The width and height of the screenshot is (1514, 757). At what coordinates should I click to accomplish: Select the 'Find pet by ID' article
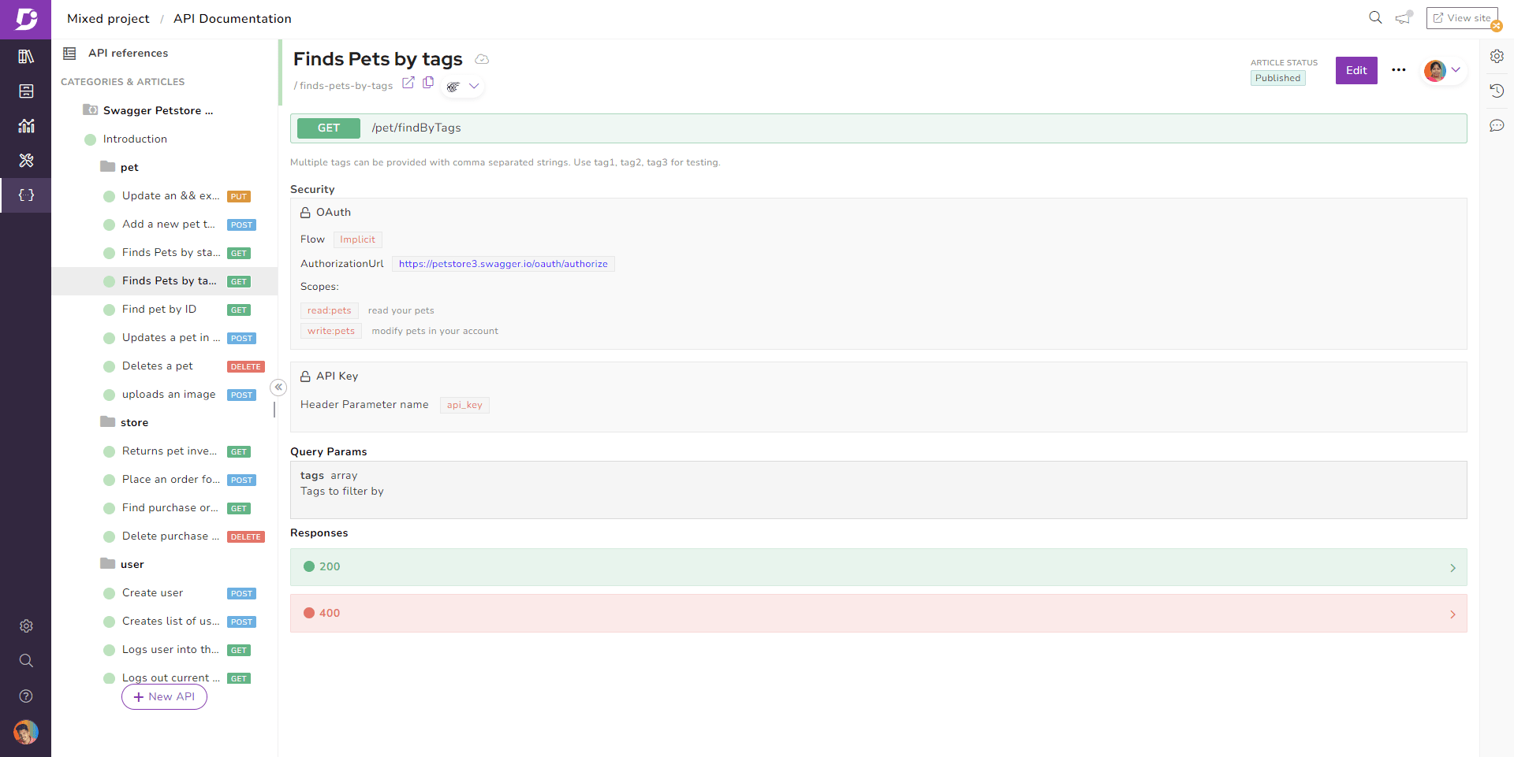[159, 310]
